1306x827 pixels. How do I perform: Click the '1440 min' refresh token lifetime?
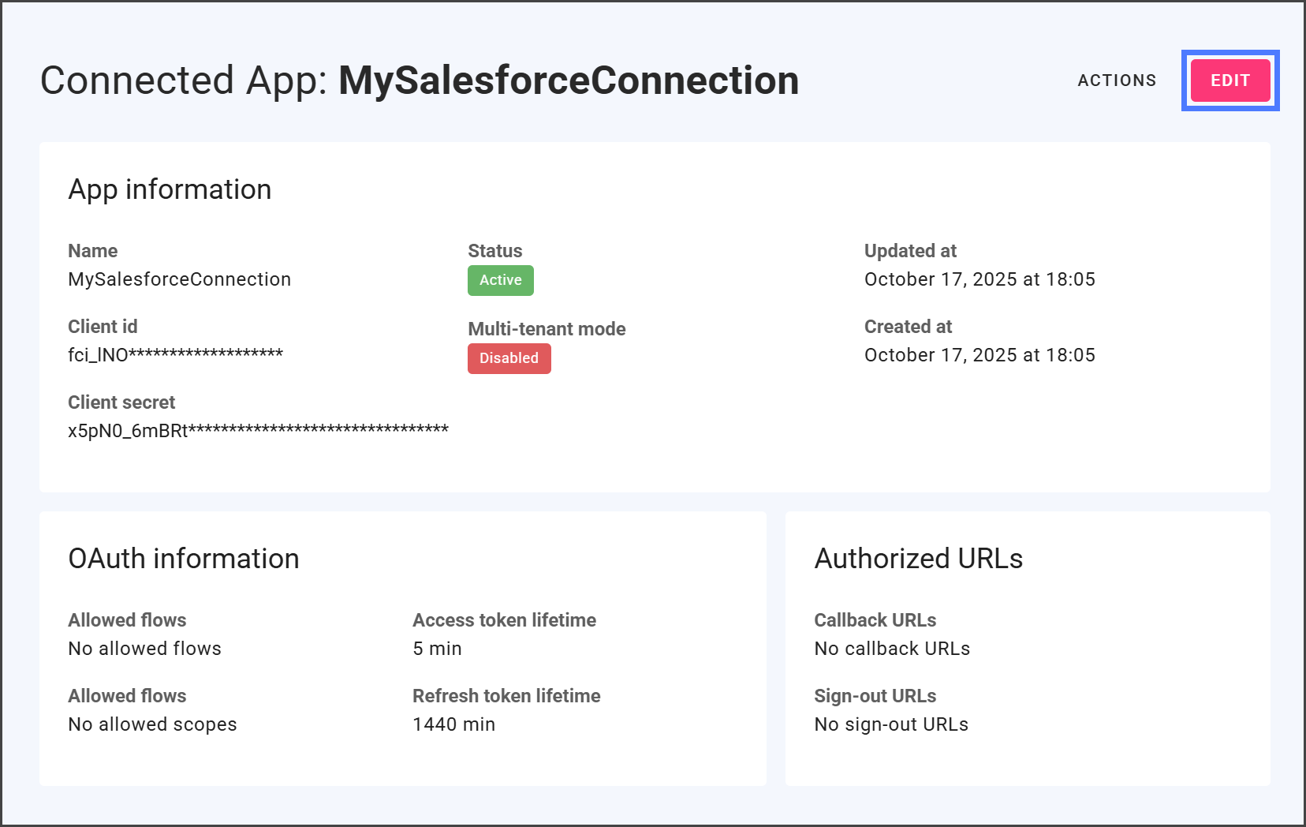[453, 724]
